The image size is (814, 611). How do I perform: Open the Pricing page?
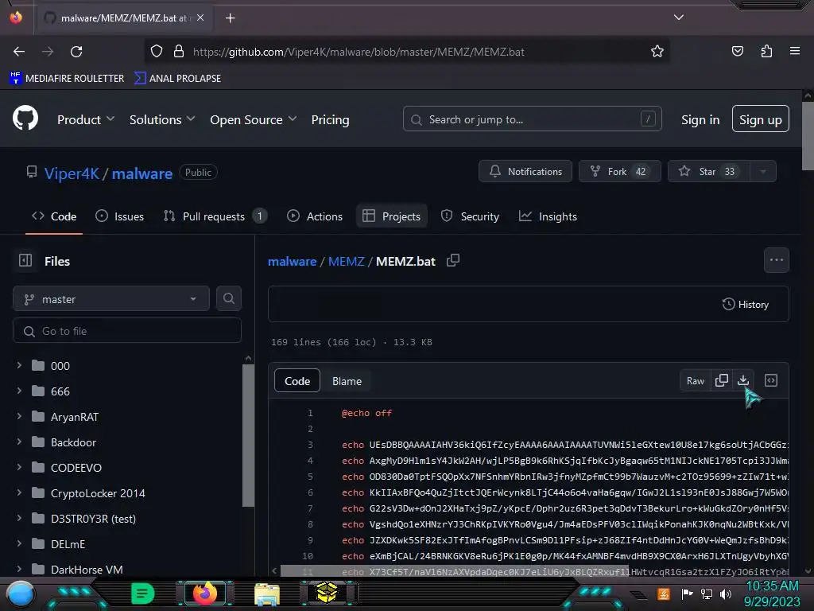(x=330, y=119)
